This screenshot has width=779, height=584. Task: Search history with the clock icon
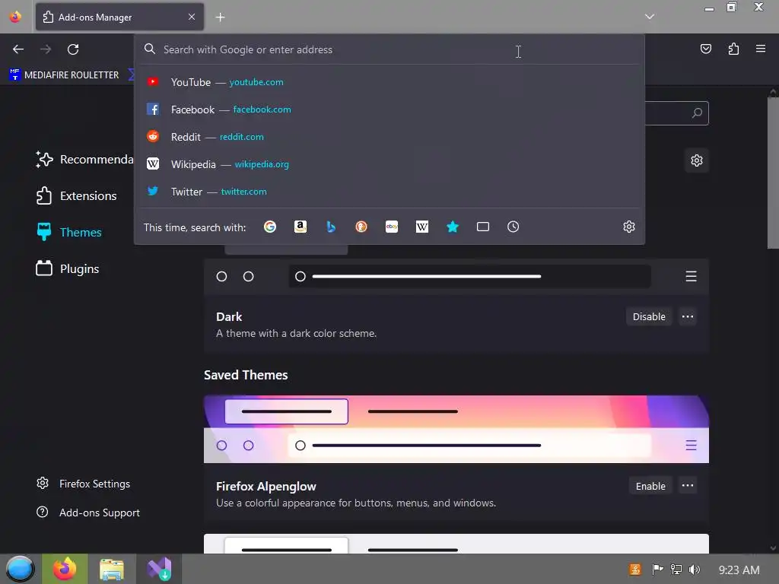coord(514,227)
